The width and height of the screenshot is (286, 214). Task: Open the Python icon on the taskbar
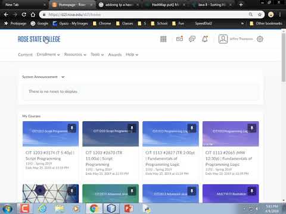[147, 209]
